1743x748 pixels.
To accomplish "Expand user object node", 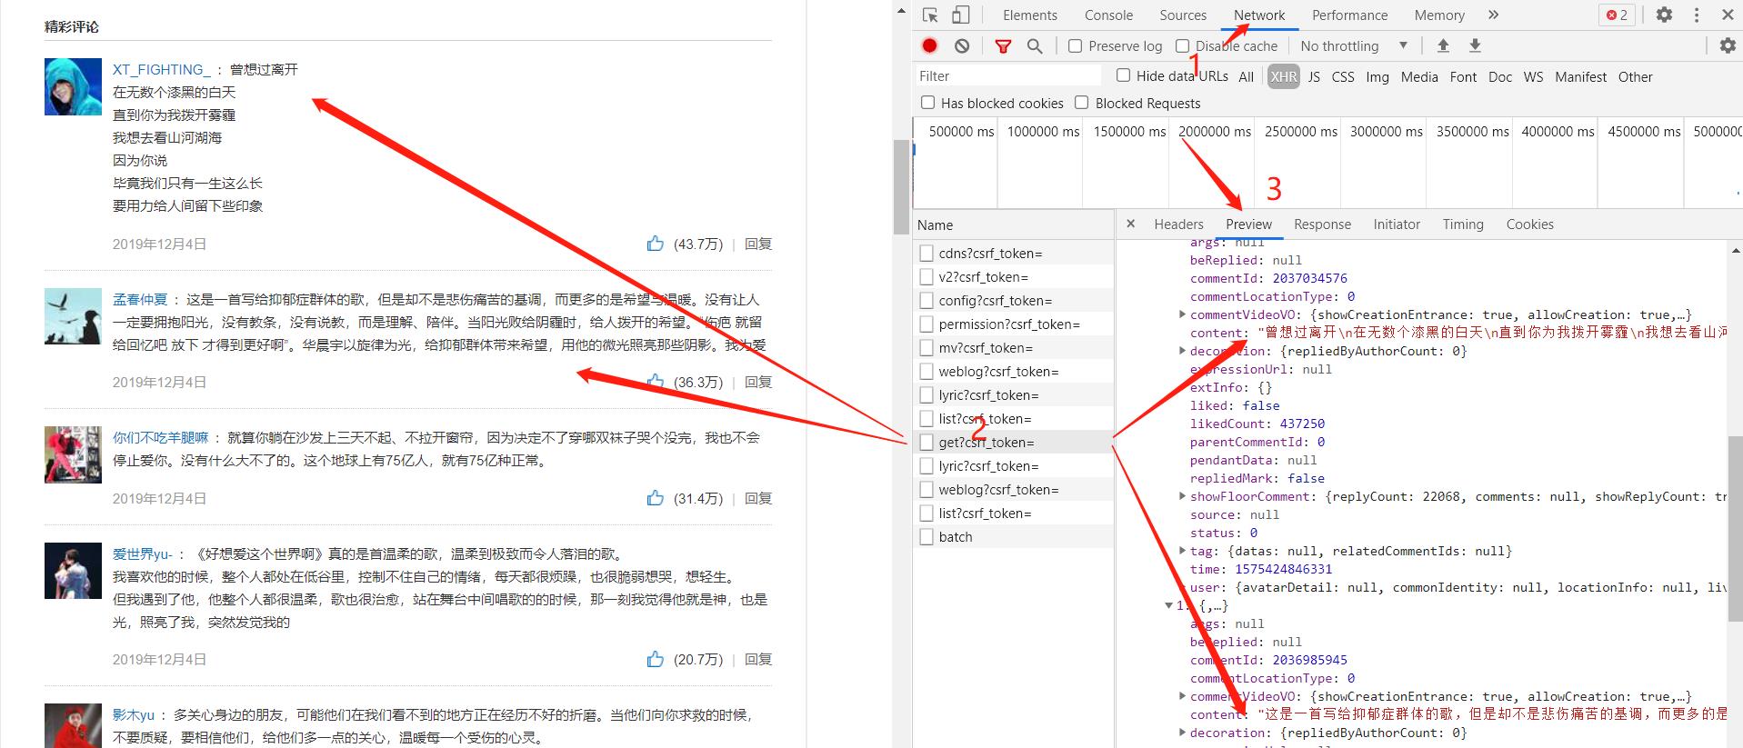I will (1182, 587).
